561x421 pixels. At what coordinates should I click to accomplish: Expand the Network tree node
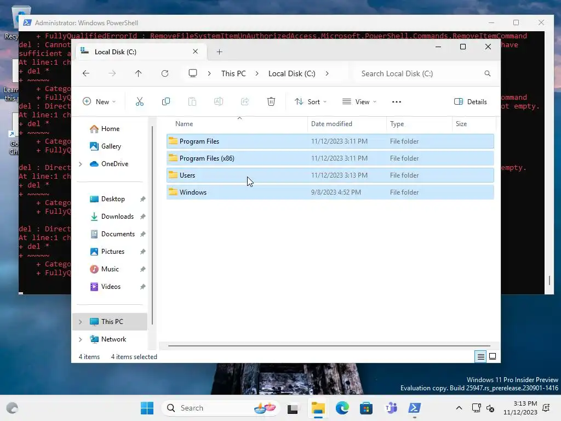(81, 339)
